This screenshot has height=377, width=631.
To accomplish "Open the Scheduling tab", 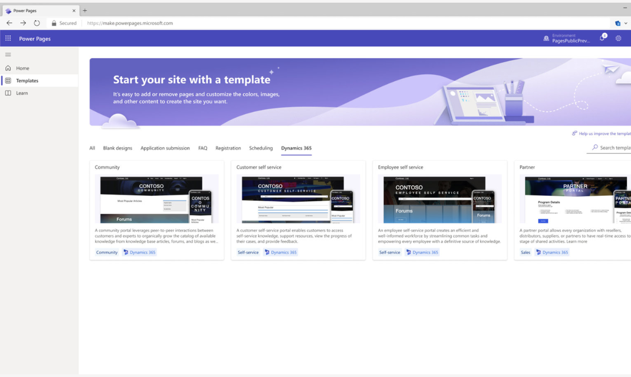I will tap(261, 148).
